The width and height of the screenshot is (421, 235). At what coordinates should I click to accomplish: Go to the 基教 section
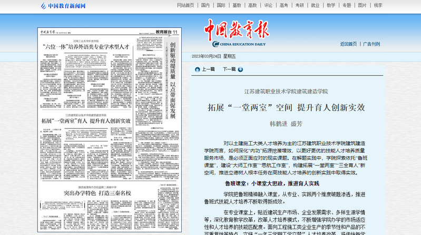237,5
